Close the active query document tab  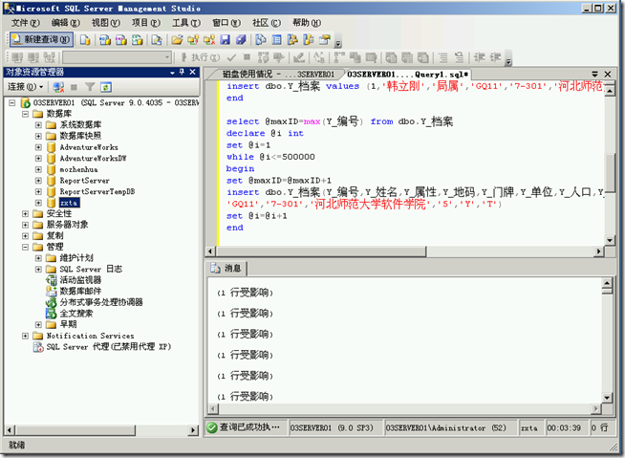608,75
